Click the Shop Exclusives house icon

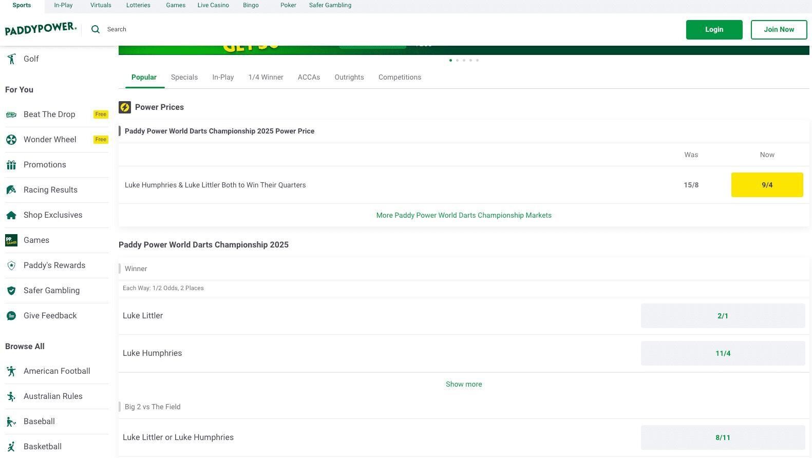click(x=11, y=215)
